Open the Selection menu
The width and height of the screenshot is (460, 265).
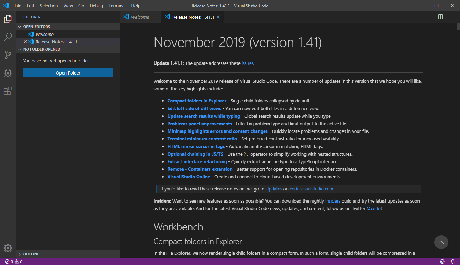pos(49,6)
